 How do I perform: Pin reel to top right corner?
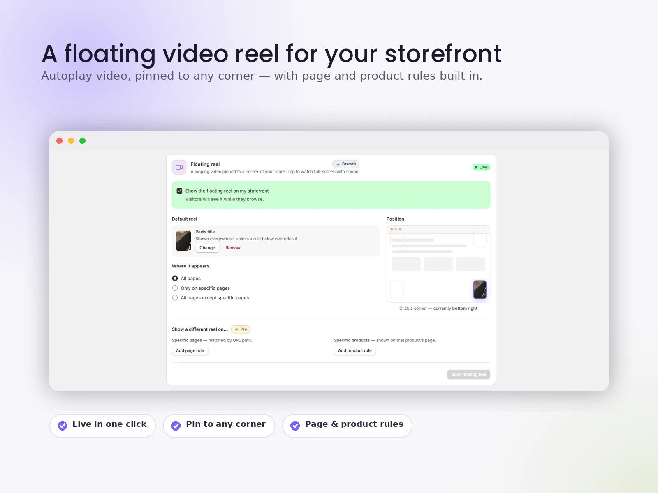(x=480, y=238)
